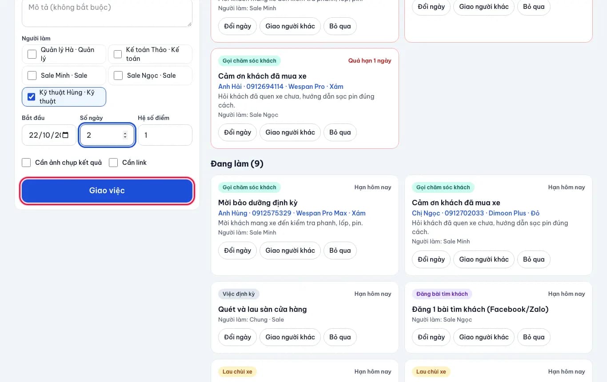Tick the Quản lý Hà checkbox
Image resolution: width=607 pixels, height=382 pixels.
point(32,54)
